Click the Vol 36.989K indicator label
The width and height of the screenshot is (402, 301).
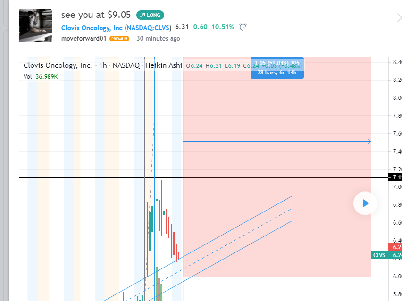41,76
